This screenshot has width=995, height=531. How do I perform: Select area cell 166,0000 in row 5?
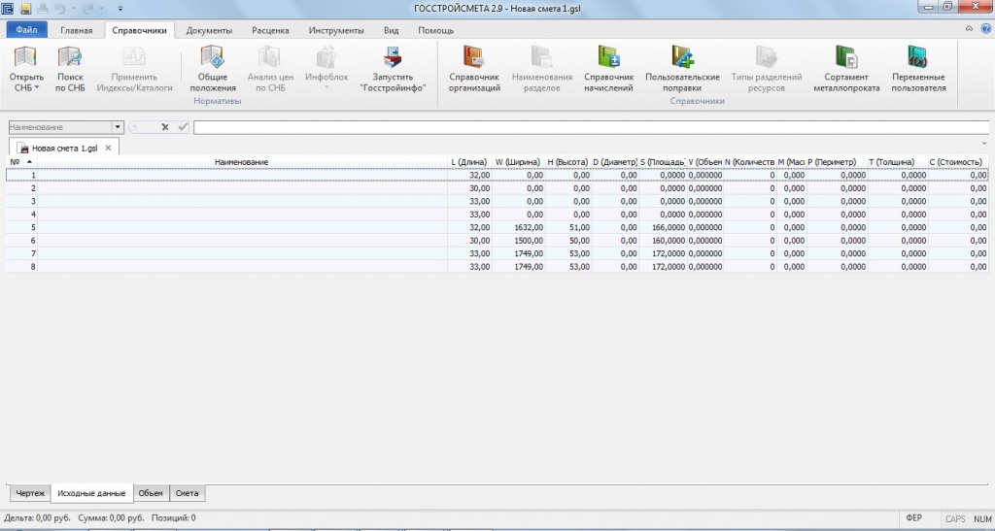tap(663, 227)
